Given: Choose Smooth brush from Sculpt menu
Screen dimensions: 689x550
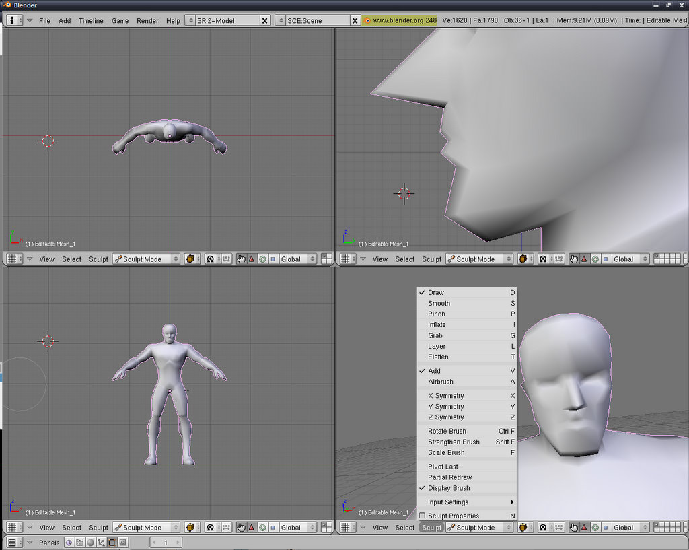Looking at the screenshot, I should pos(439,304).
